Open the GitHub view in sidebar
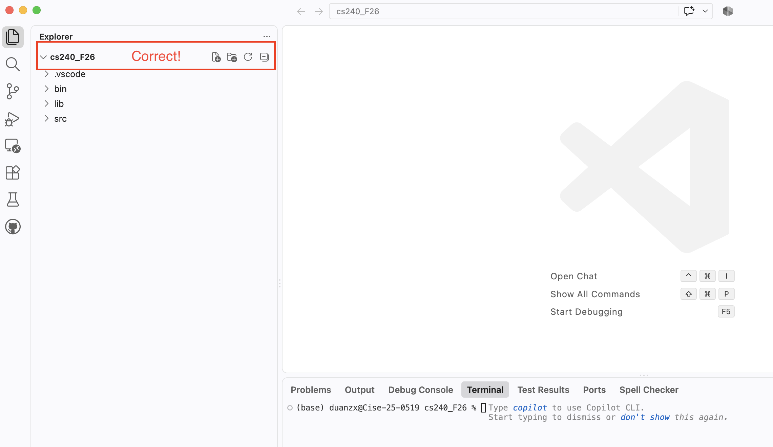The image size is (773, 447). click(13, 227)
